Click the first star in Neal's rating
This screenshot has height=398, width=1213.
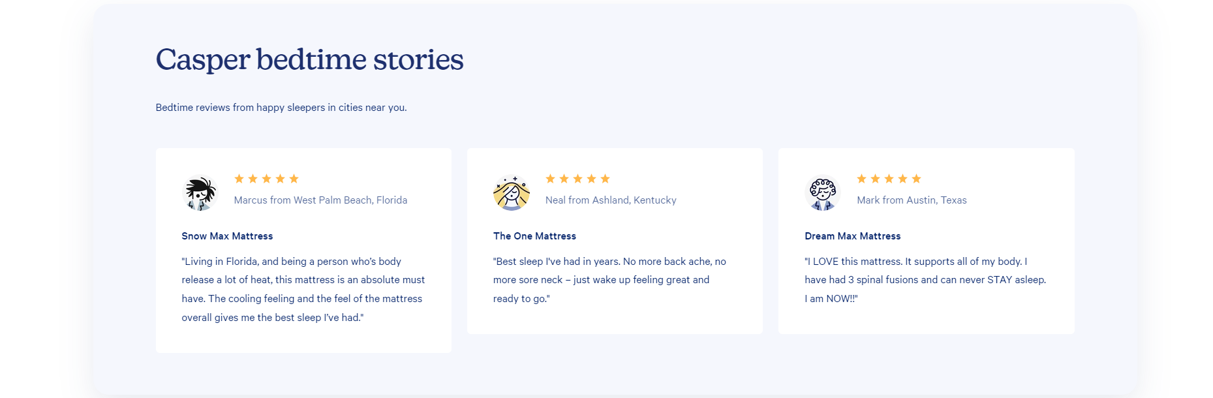[550, 179]
